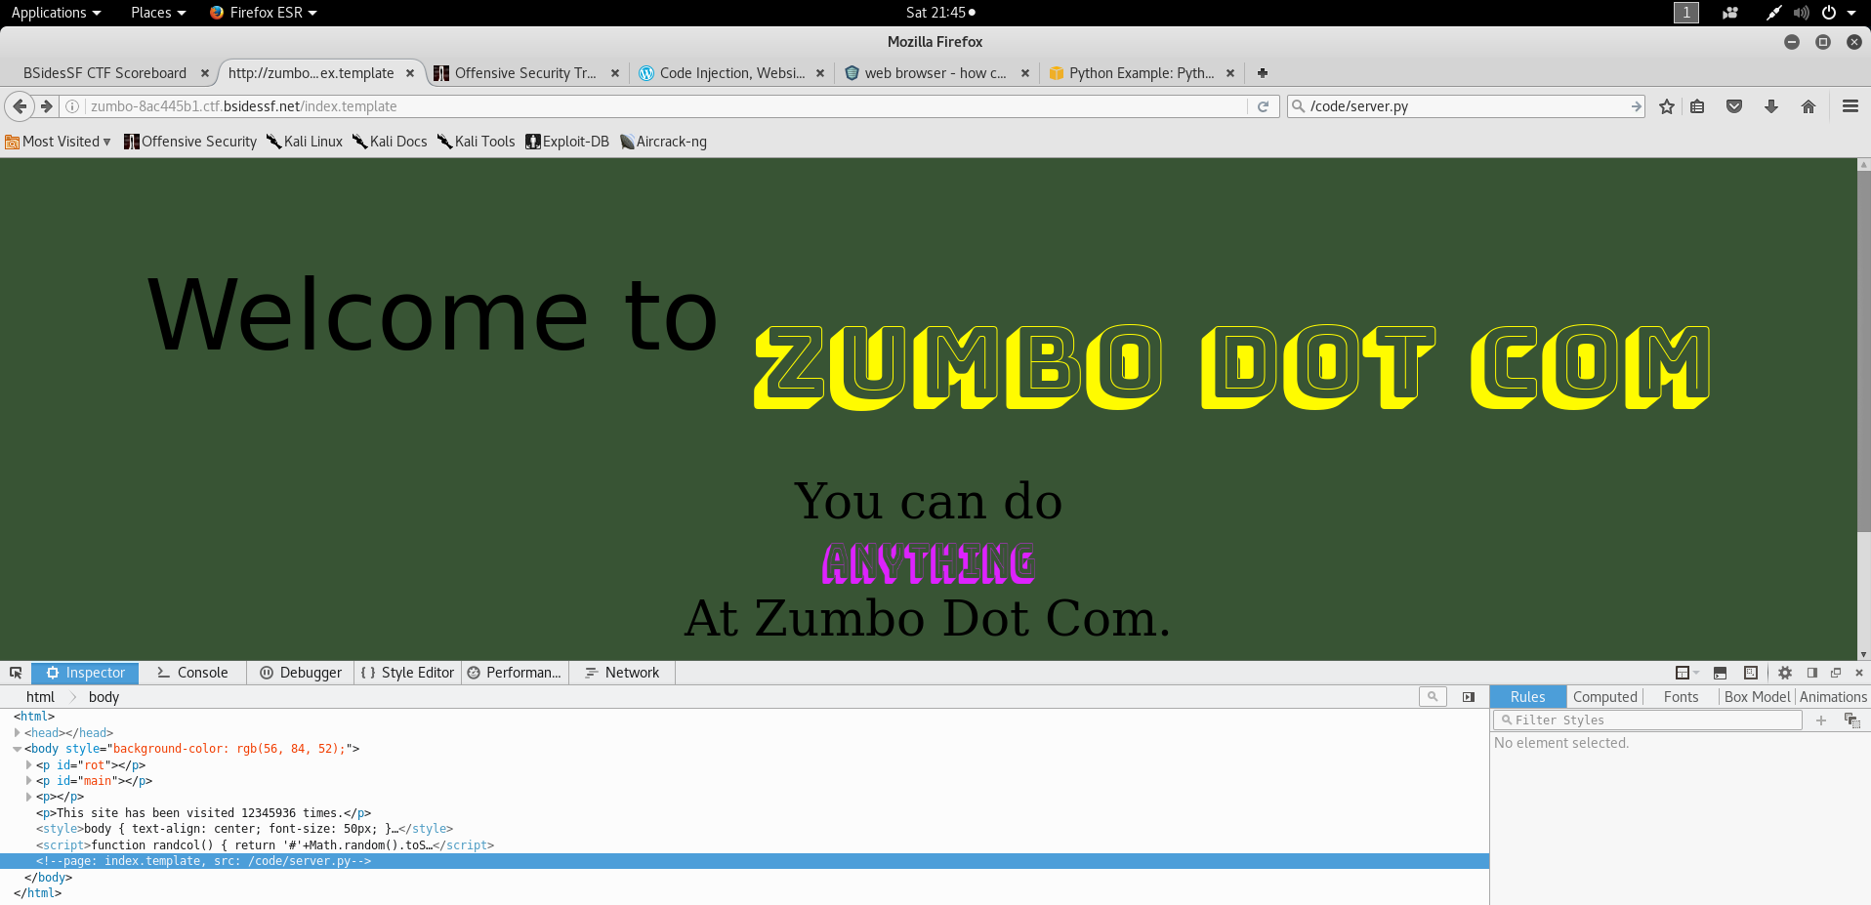Open the power system menu
Image resolution: width=1871 pixels, height=905 pixels.
coord(1837,13)
